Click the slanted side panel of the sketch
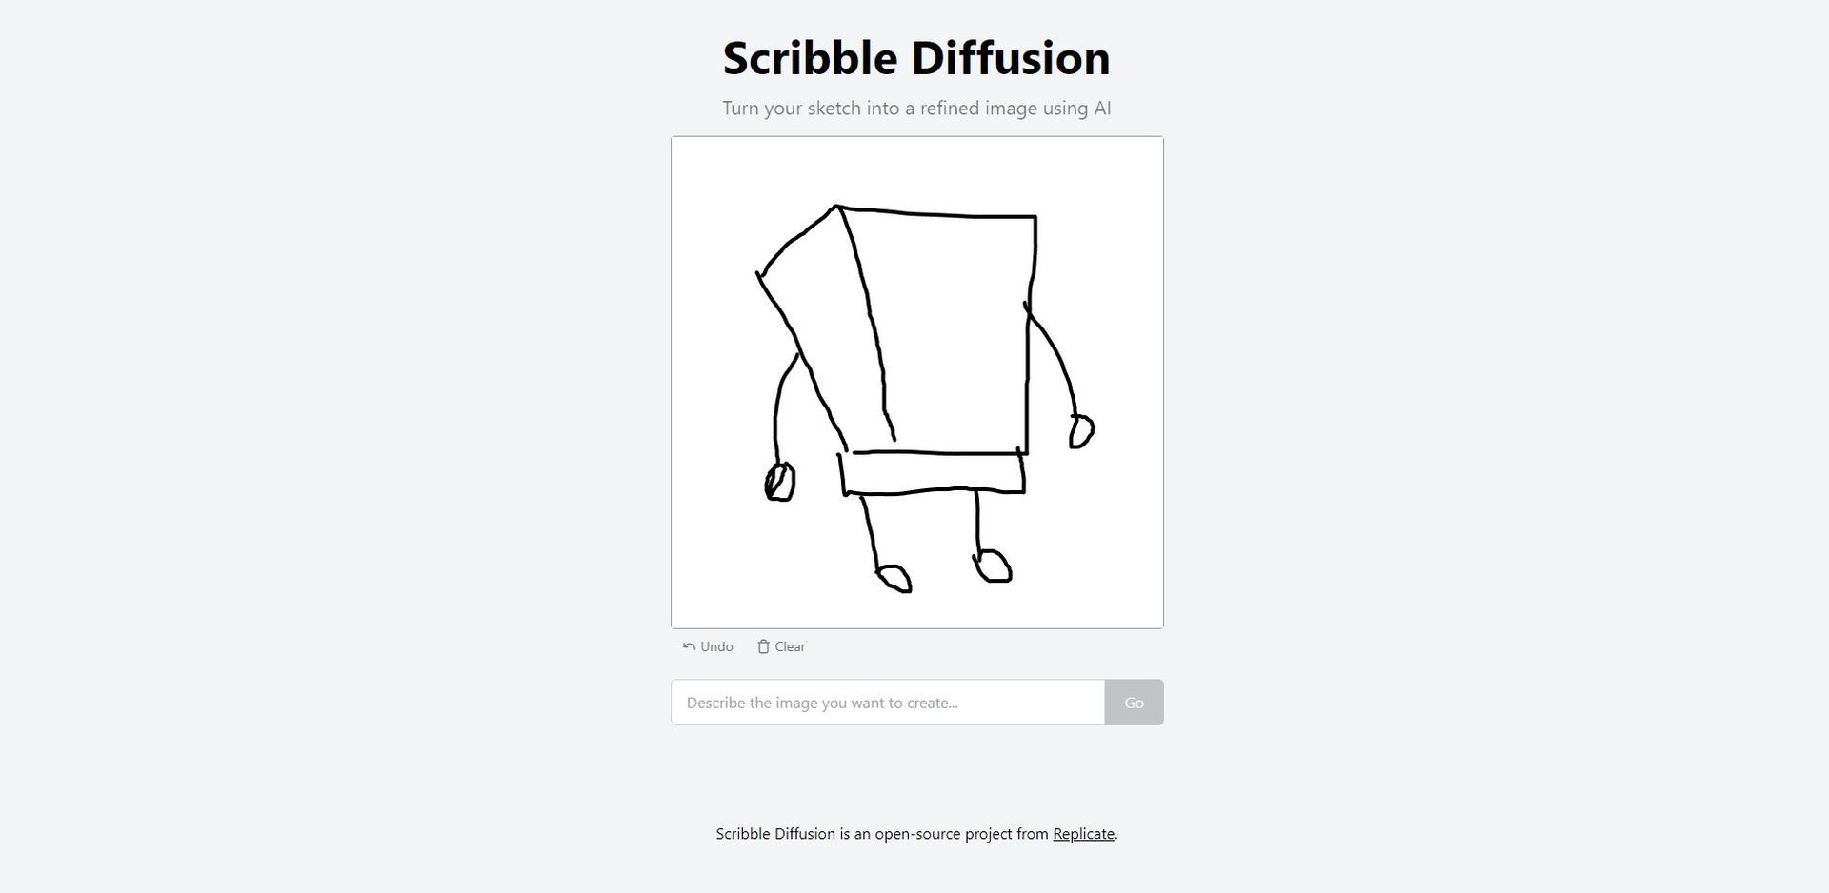 pyautogui.click(x=824, y=314)
